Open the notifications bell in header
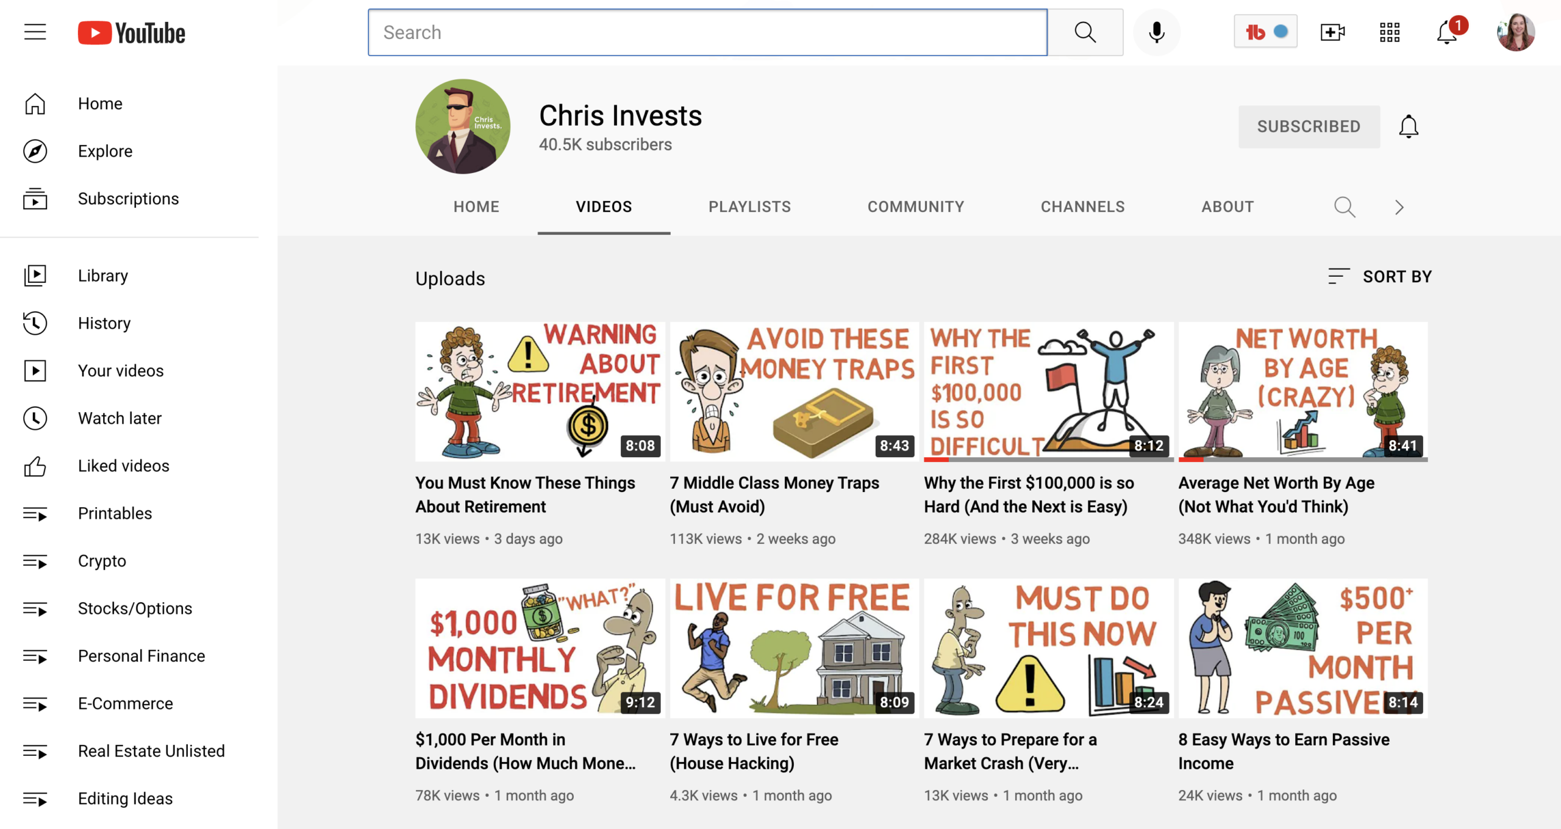 (1448, 32)
